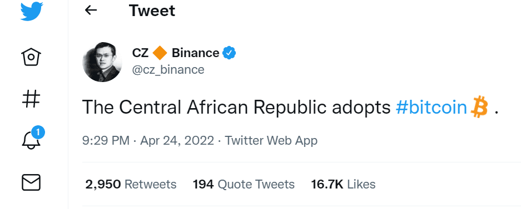Screen dimensions: 521x209
Task: Go back using the left arrow
Action: tap(91, 11)
